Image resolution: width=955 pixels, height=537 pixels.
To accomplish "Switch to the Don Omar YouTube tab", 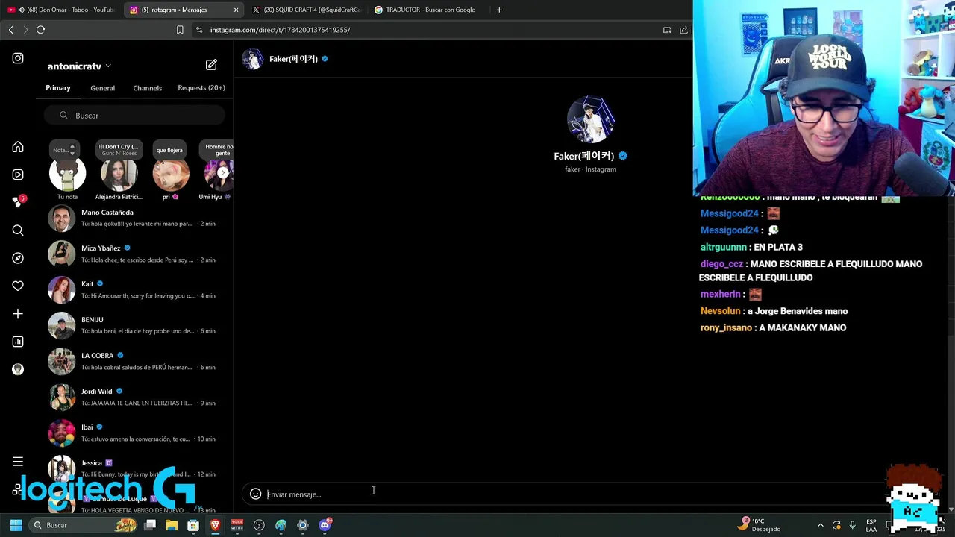I will click(x=61, y=10).
